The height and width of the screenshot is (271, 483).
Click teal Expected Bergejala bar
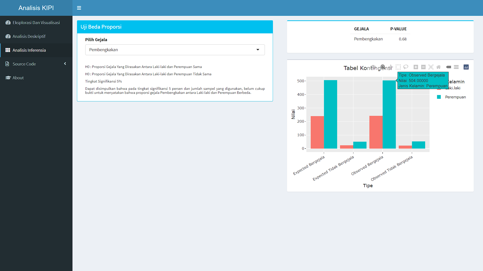point(331,114)
